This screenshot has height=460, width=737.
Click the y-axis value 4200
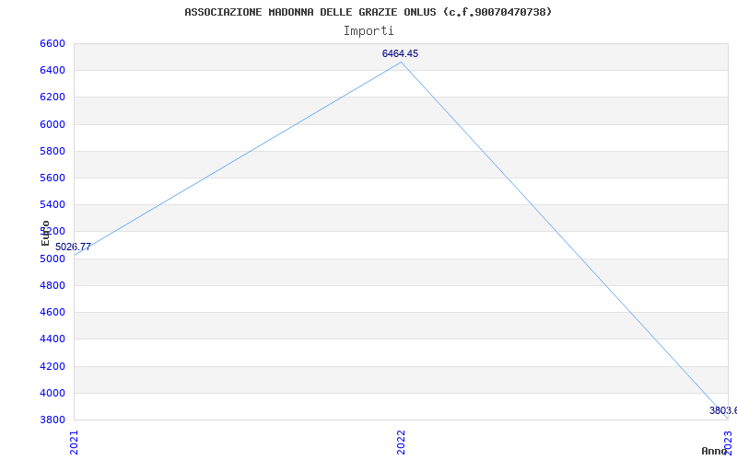point(53,366)
